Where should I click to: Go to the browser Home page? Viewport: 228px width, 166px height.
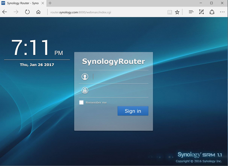(x=38, y=12)
